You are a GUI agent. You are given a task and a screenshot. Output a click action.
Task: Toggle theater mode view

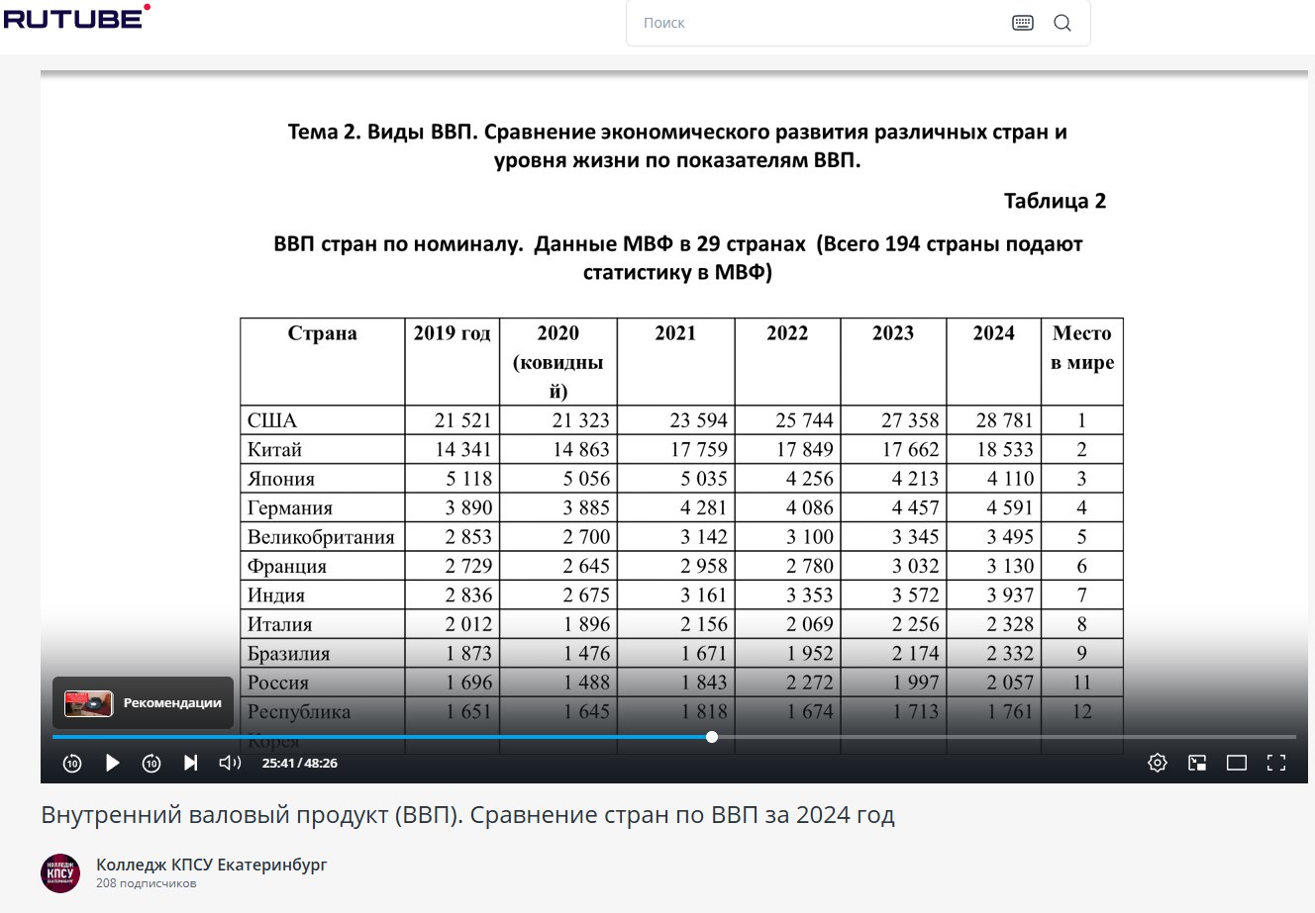(1237, 763)
